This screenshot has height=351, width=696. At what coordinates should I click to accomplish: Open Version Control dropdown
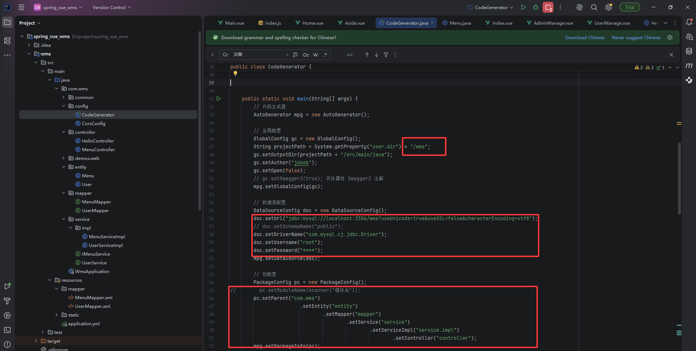pos(112,7)
